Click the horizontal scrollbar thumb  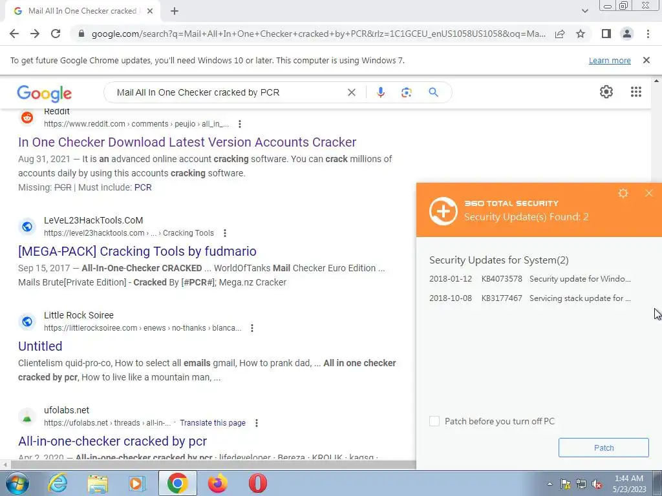(213, 465)
